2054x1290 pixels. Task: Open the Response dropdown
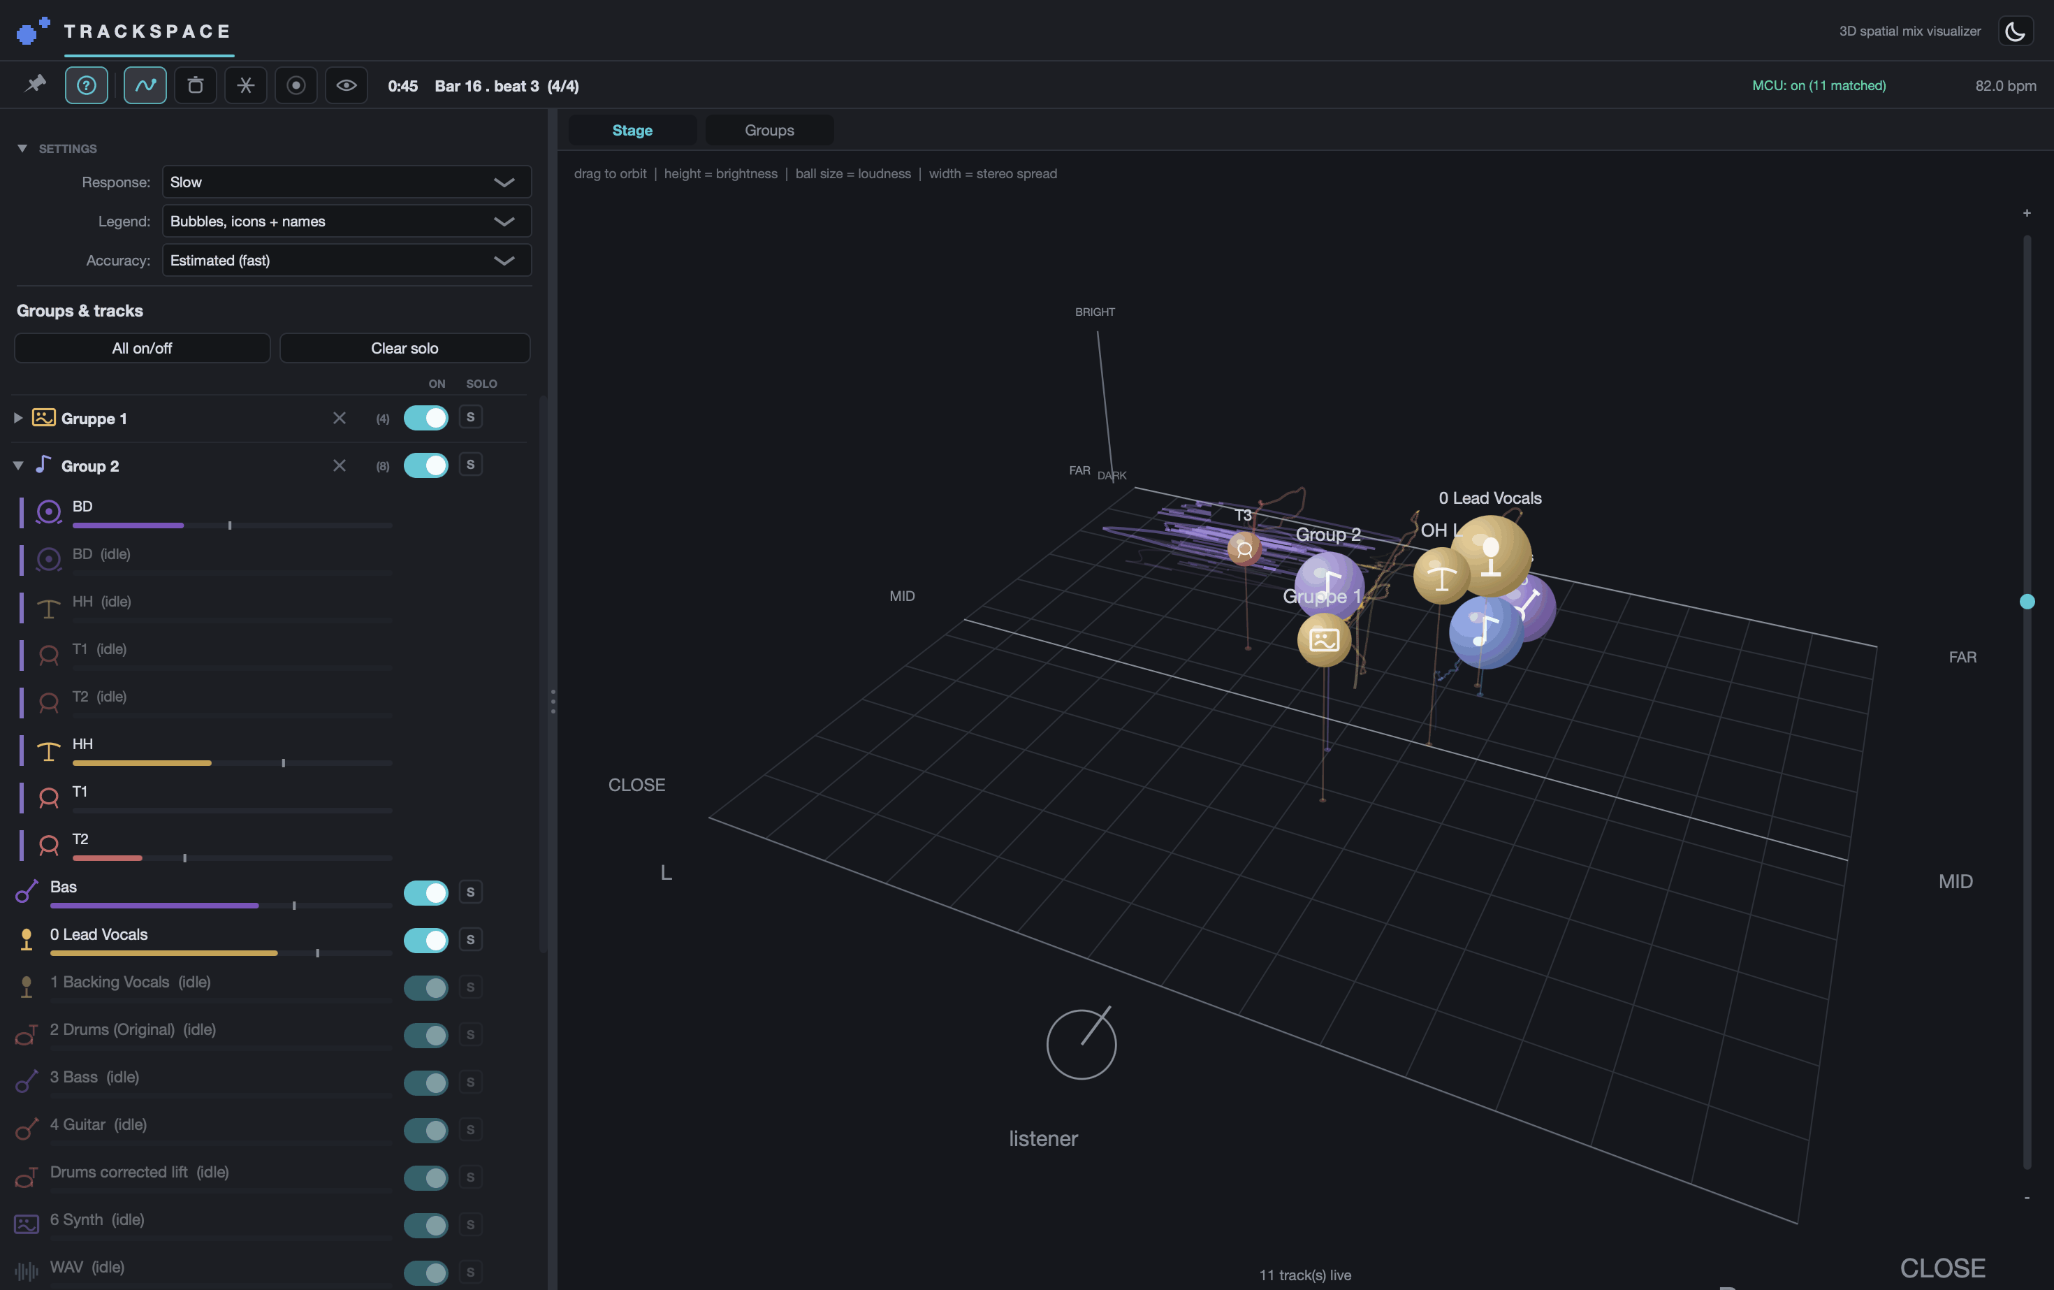347,182
